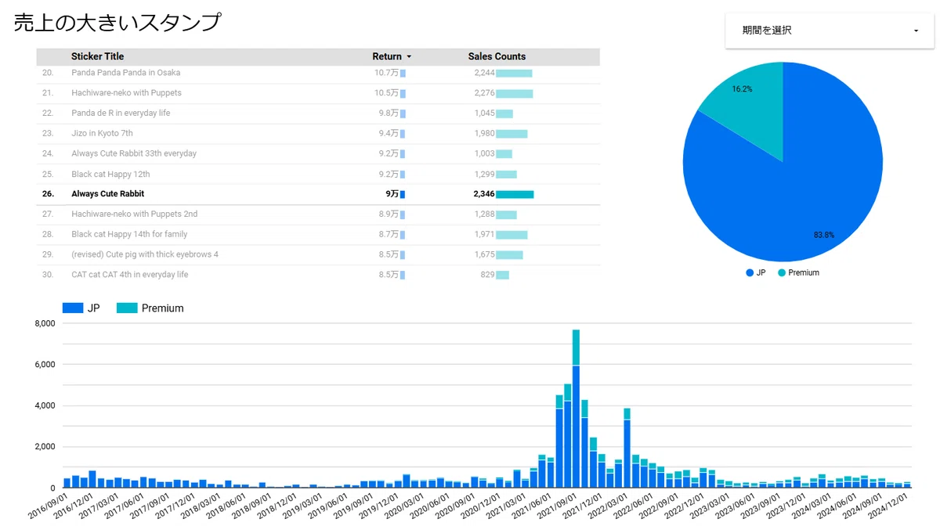Sort by Sticker Title column header

tap(97, 56)
